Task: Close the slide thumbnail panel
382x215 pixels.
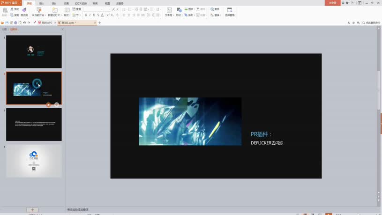Action: pos(62,29)
